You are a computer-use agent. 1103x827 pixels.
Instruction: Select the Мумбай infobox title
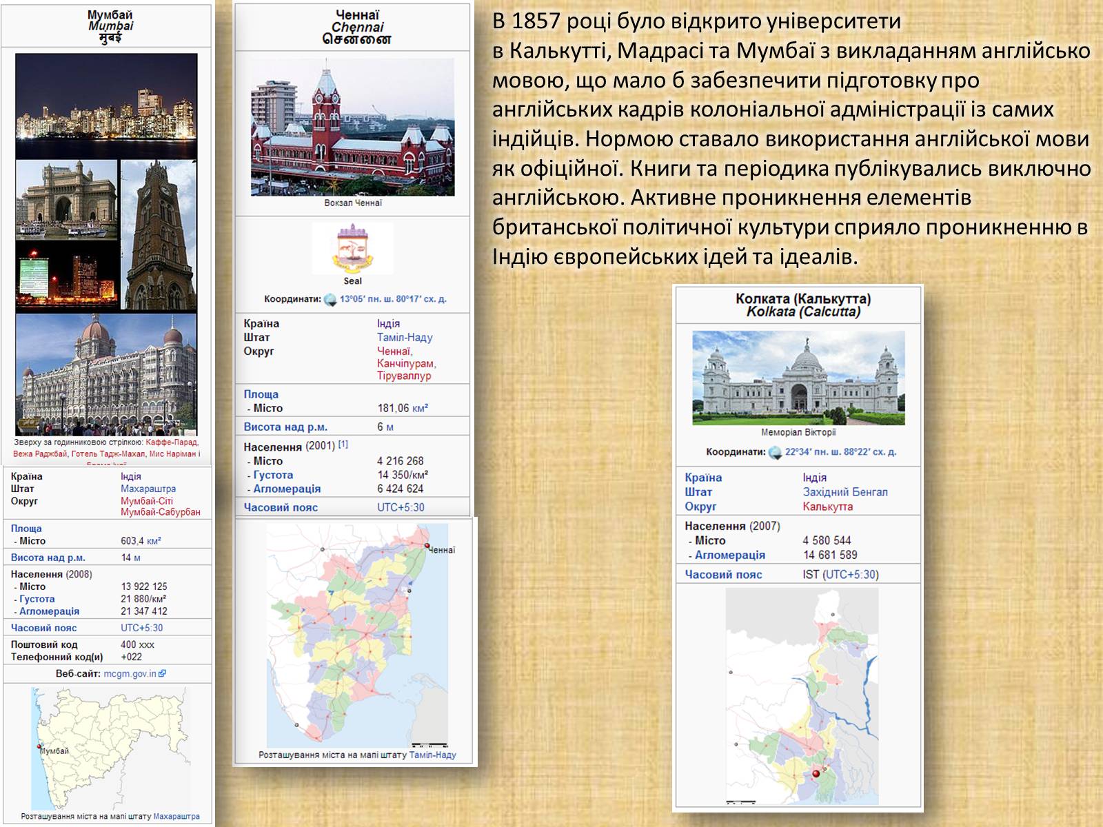tap(110, 14)
